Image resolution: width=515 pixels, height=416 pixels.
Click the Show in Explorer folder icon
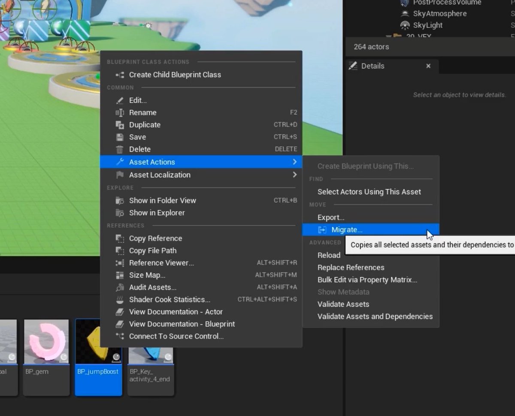(120, 213)
